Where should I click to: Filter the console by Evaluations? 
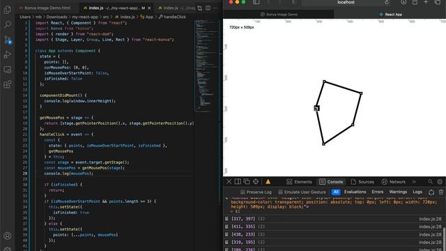(355, 192)
